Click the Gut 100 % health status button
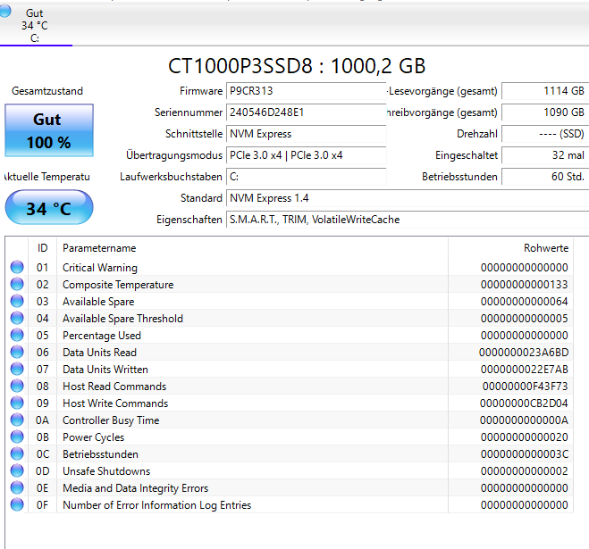The width and height of the screenshot is (589, 549). click(49, 130)
